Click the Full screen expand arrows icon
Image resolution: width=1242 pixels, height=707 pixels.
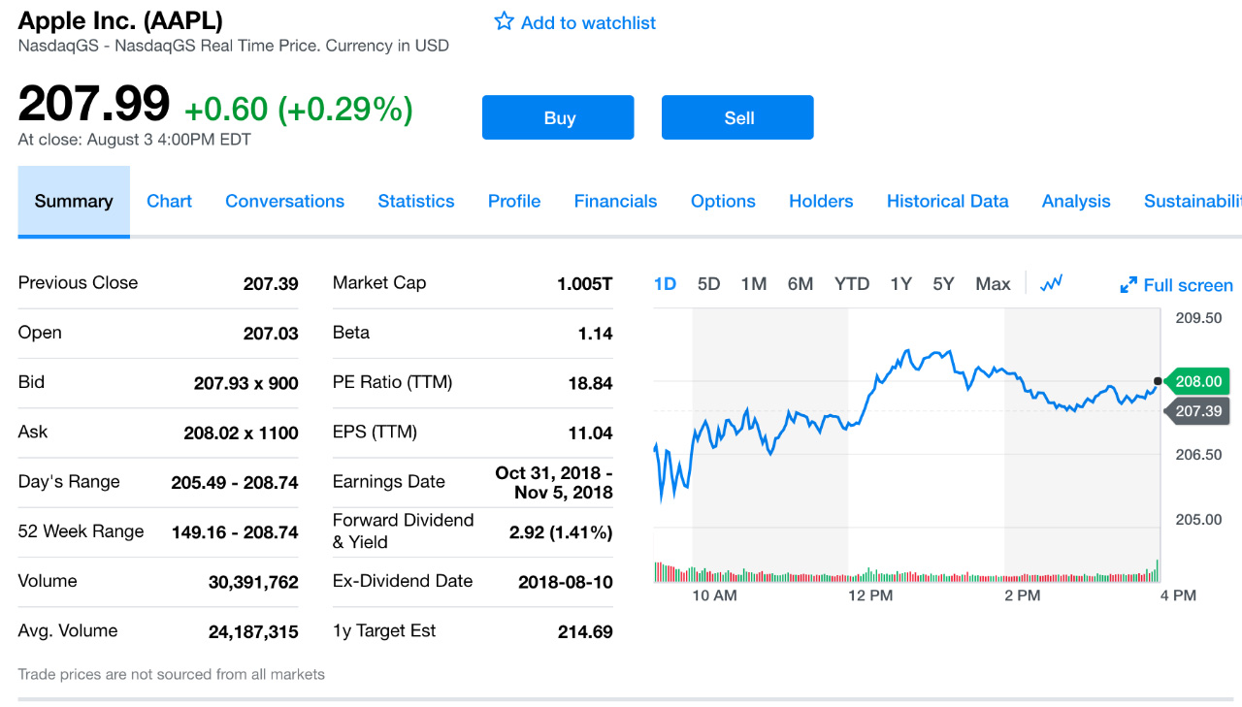click(x=1128, y=285)
